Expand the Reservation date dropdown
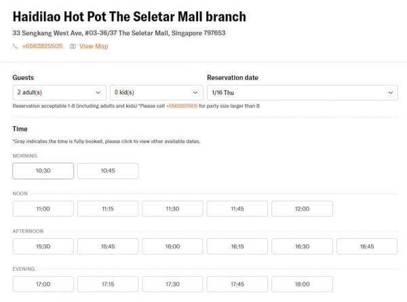This screenshot has height=302, width=407. [x=302, y=92]
